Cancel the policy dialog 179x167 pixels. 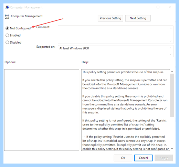point(143,158)
